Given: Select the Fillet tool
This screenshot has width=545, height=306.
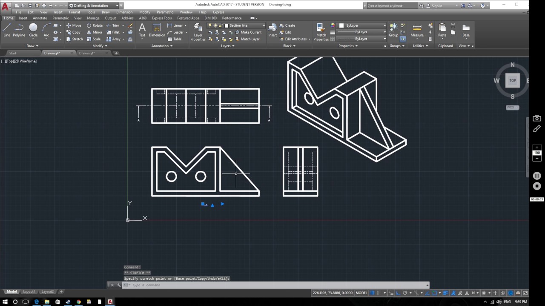Looking at the screenshot, I should pos(113,32).
